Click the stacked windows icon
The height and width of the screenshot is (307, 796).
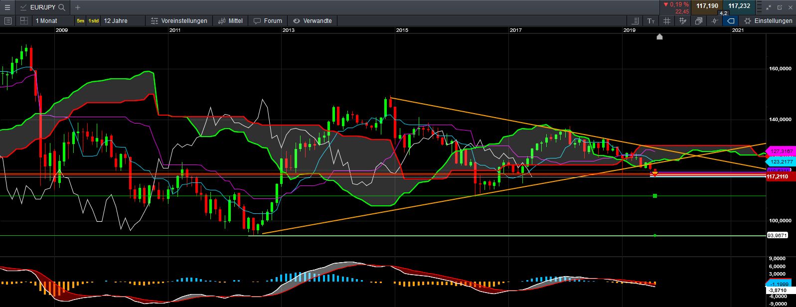click(699, 21)
